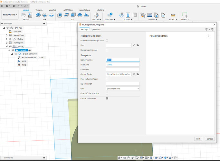Open the MANUFACTURE workspace dropdown
220x161 pixels.
point(10,15)
